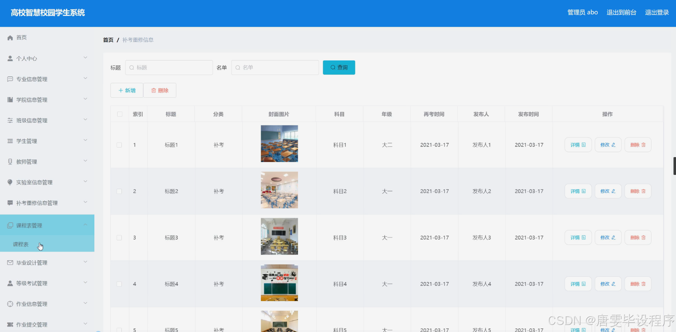Delete row 标题1 with its 删除 button
The height and width of the screenshot is (332, 676).
point(638,145)
